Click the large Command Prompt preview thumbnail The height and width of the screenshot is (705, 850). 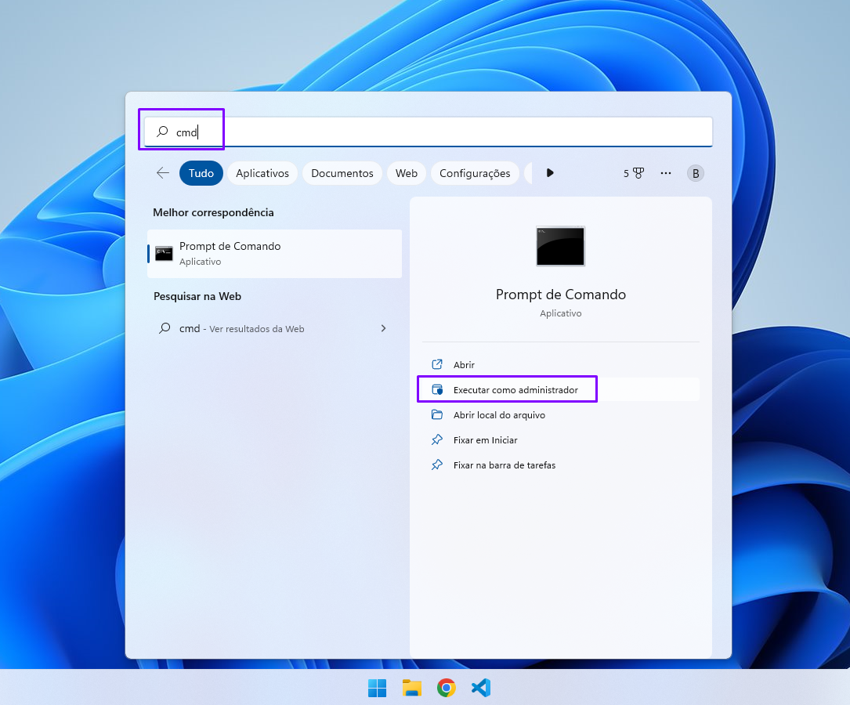pyautogui.click(x=560, y=246)
